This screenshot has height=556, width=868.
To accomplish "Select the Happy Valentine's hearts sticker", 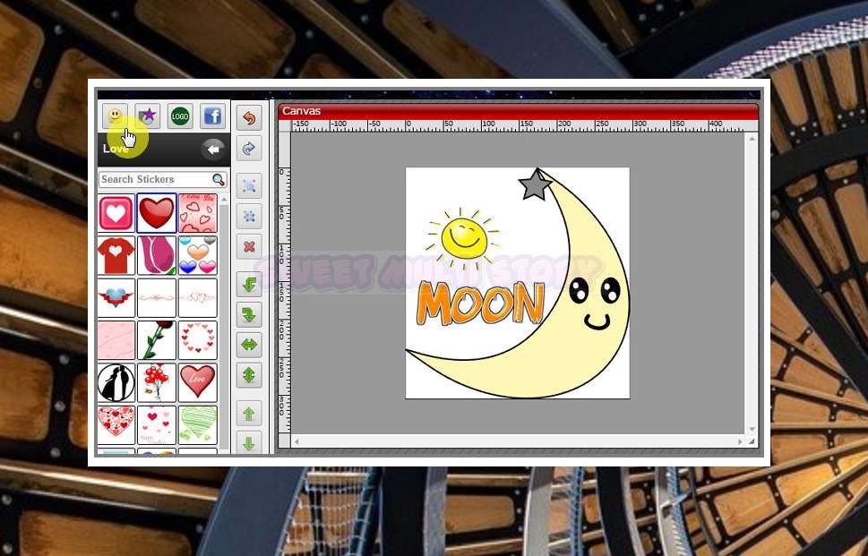I will point(157,425).
